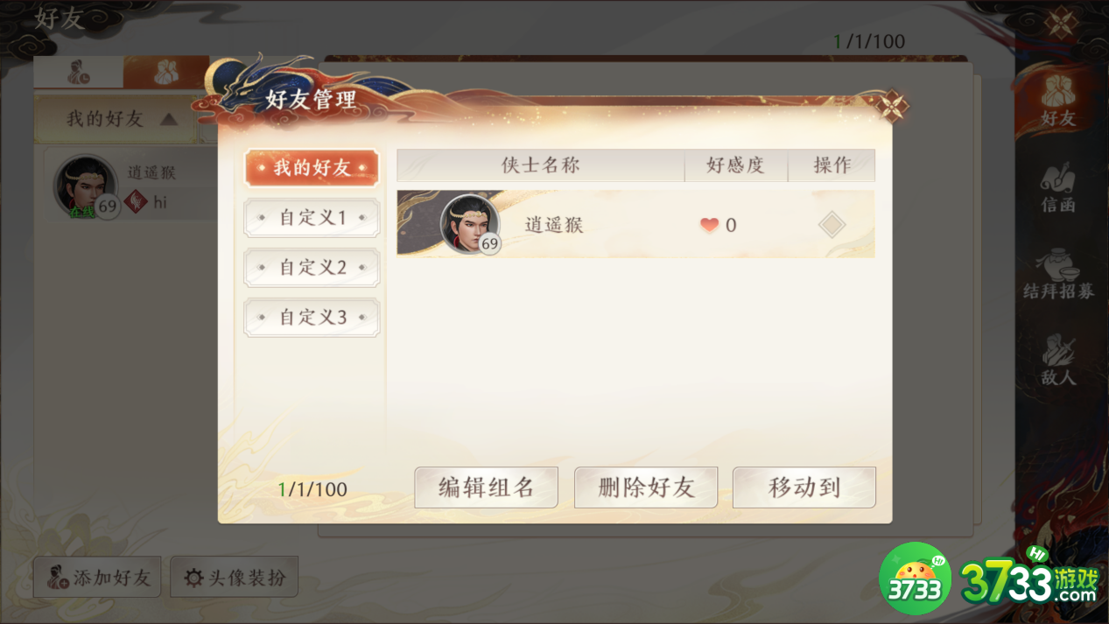
Task: Click the heart 好感度 icon
Action: point(709,225)
